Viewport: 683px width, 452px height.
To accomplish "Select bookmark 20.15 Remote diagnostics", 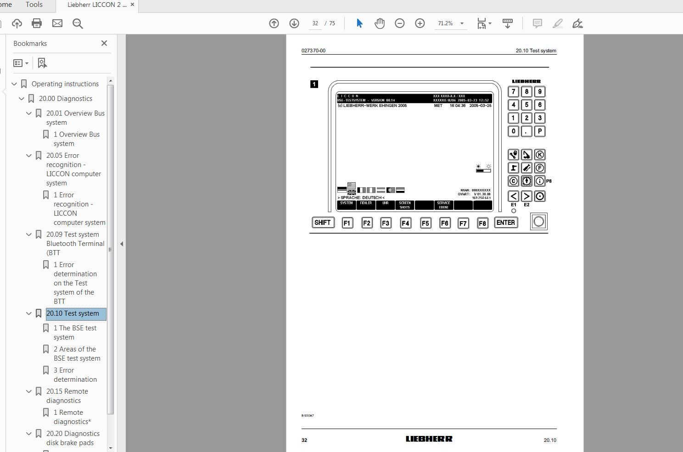I will 67,396.
